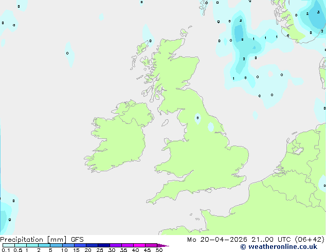Pick the 25–30 mm navy legend swatch
The image size is (326, 252).
(x=103, y=245)
